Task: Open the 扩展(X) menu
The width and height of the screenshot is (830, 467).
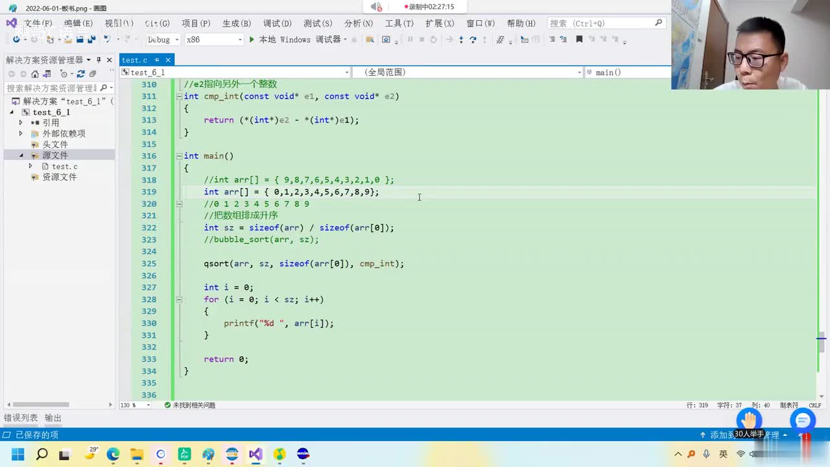Action: (x=440, y=23)
